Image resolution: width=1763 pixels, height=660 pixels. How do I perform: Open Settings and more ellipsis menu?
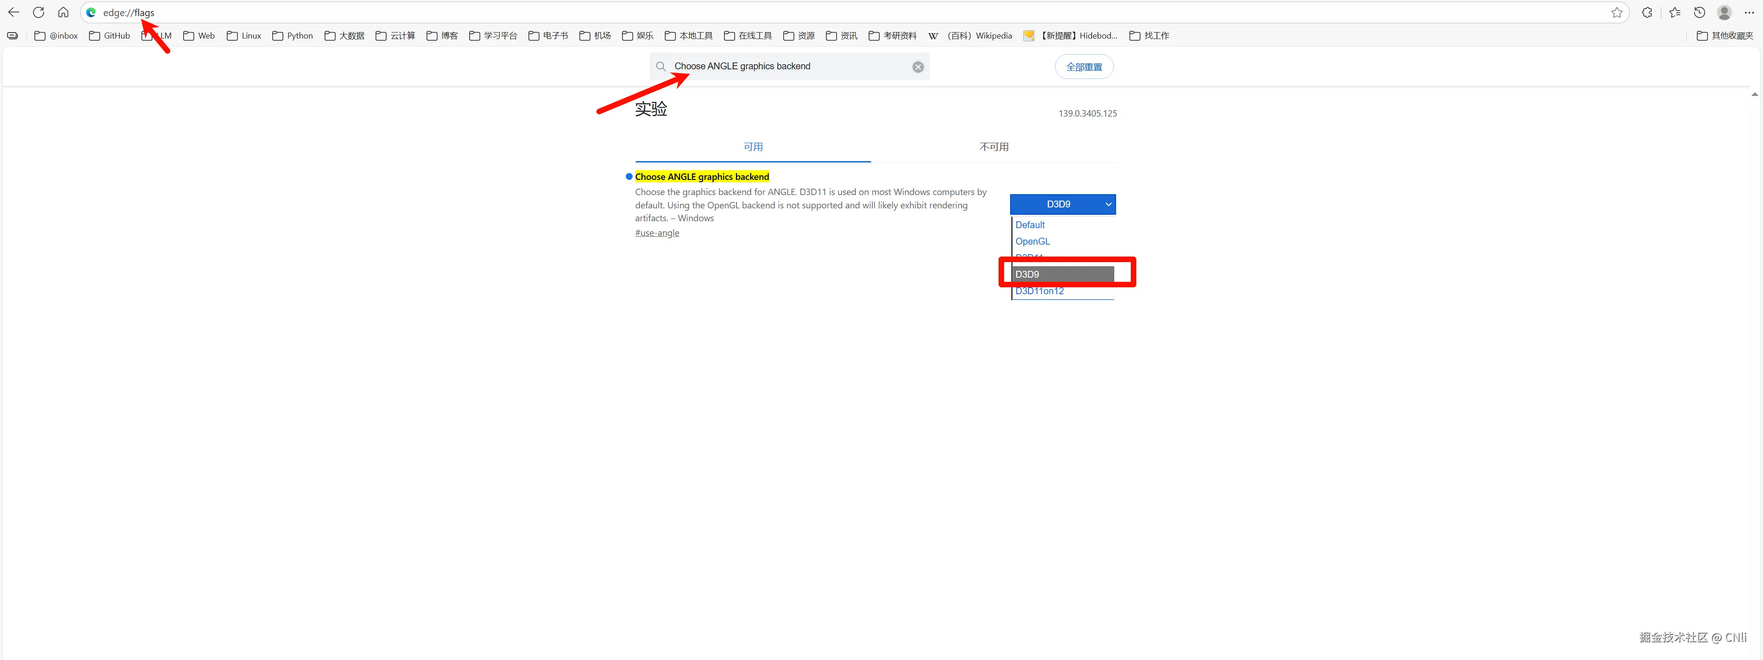[1749, 12]
